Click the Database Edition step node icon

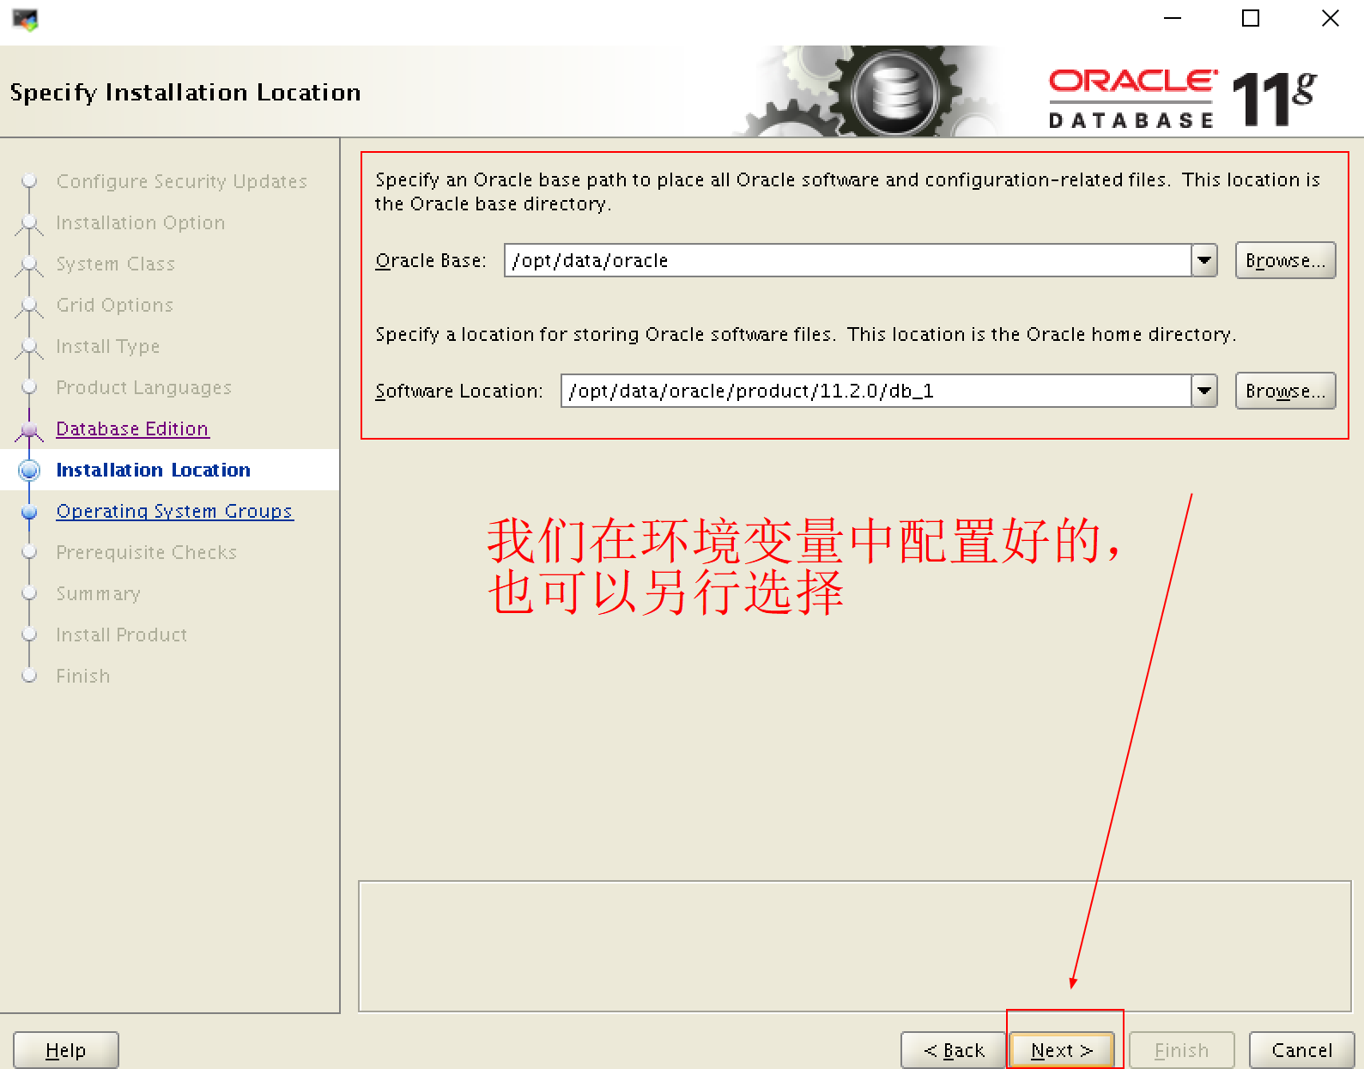30,428
